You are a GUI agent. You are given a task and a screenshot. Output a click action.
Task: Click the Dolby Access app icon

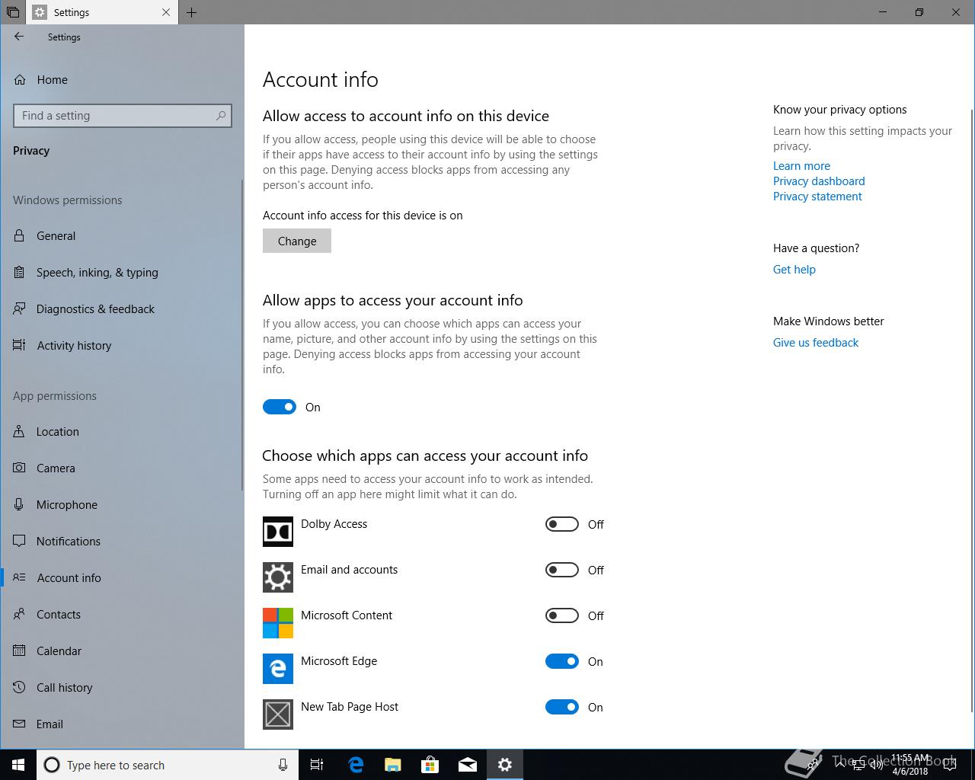tap(278, 532)
